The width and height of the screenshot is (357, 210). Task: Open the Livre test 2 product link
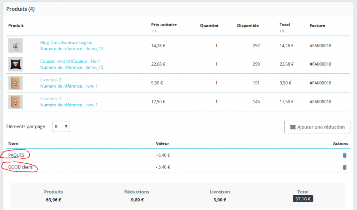[x=51, y=80]
